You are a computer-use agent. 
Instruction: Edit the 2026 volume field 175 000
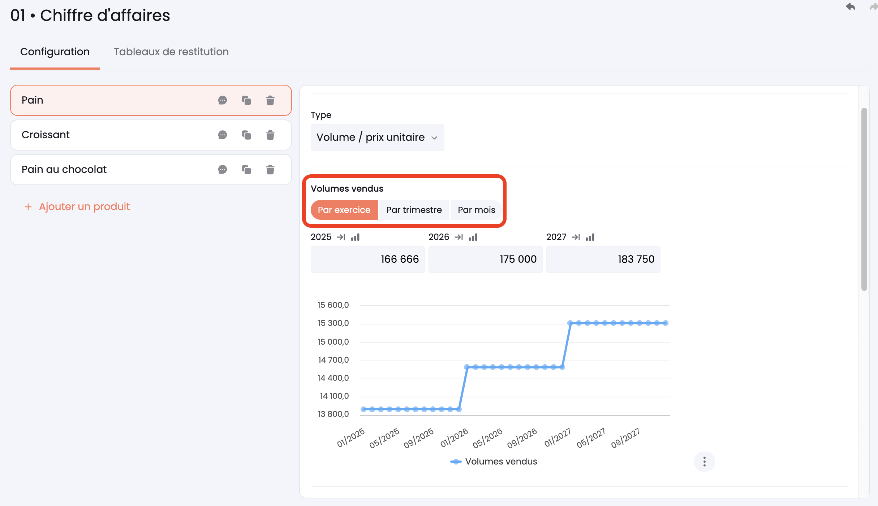(486, 259)
